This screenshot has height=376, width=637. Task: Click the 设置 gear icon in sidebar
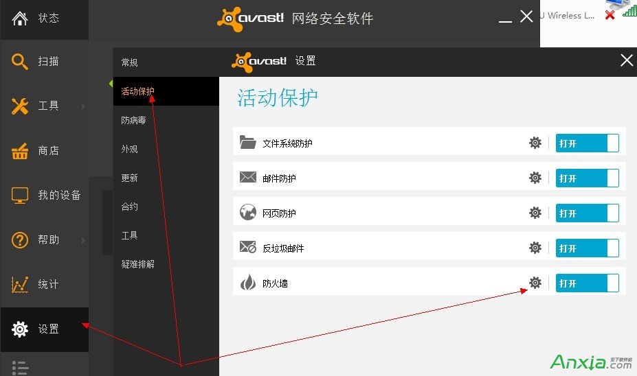coord(19,329)
